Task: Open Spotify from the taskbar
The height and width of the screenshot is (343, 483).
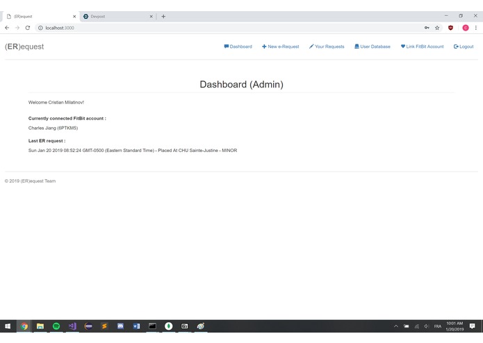Action: [x=56, y=326]
